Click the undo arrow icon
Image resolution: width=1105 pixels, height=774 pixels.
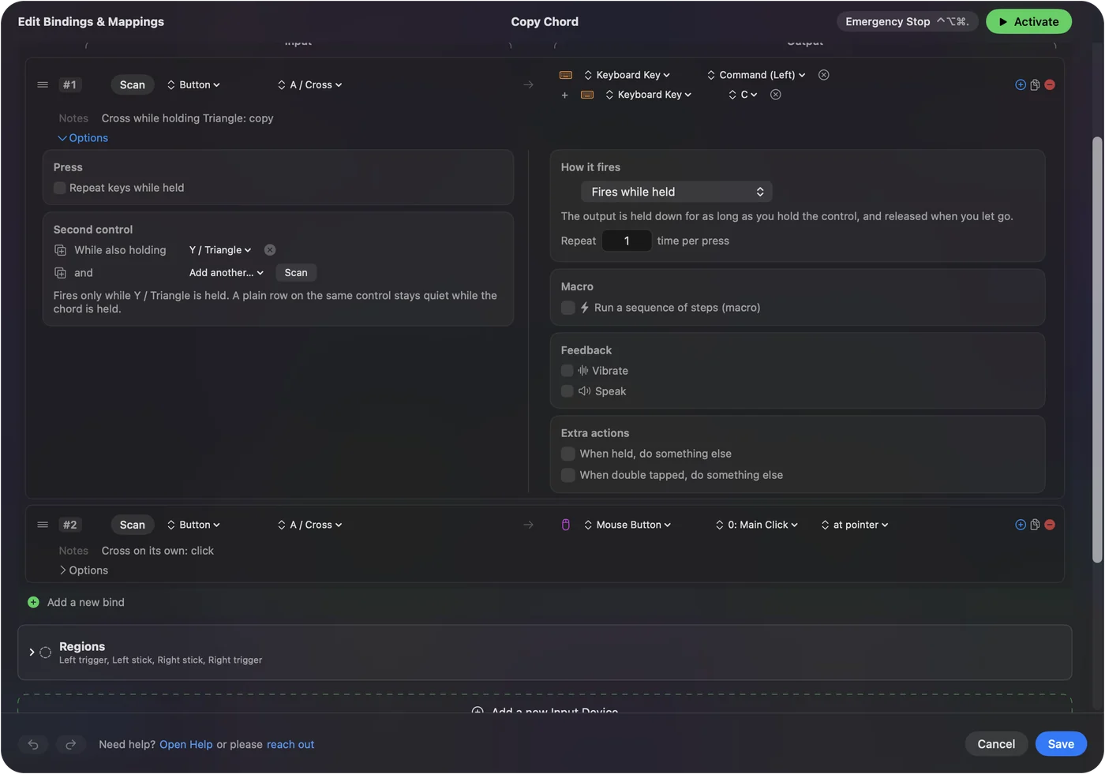33,744
